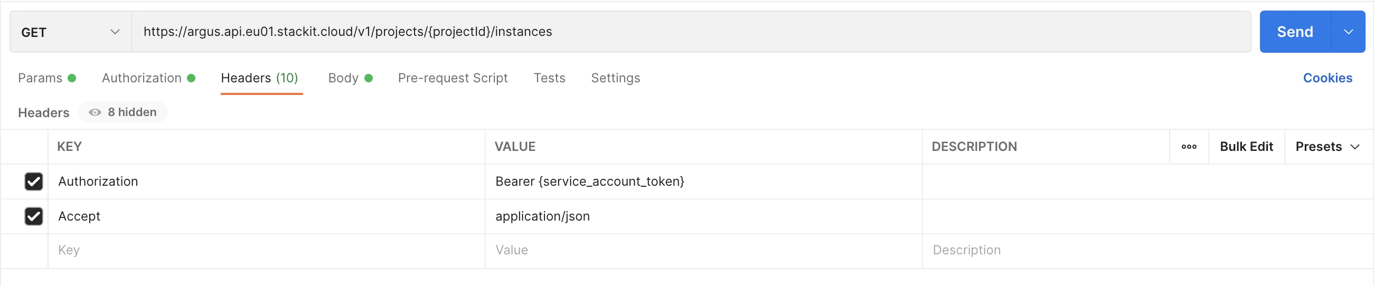Select the Body tab
The width and height of the screenshot is (1374, 286).
343,78
